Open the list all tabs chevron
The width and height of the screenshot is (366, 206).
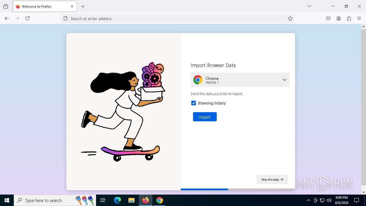click(x=309, y=6)
